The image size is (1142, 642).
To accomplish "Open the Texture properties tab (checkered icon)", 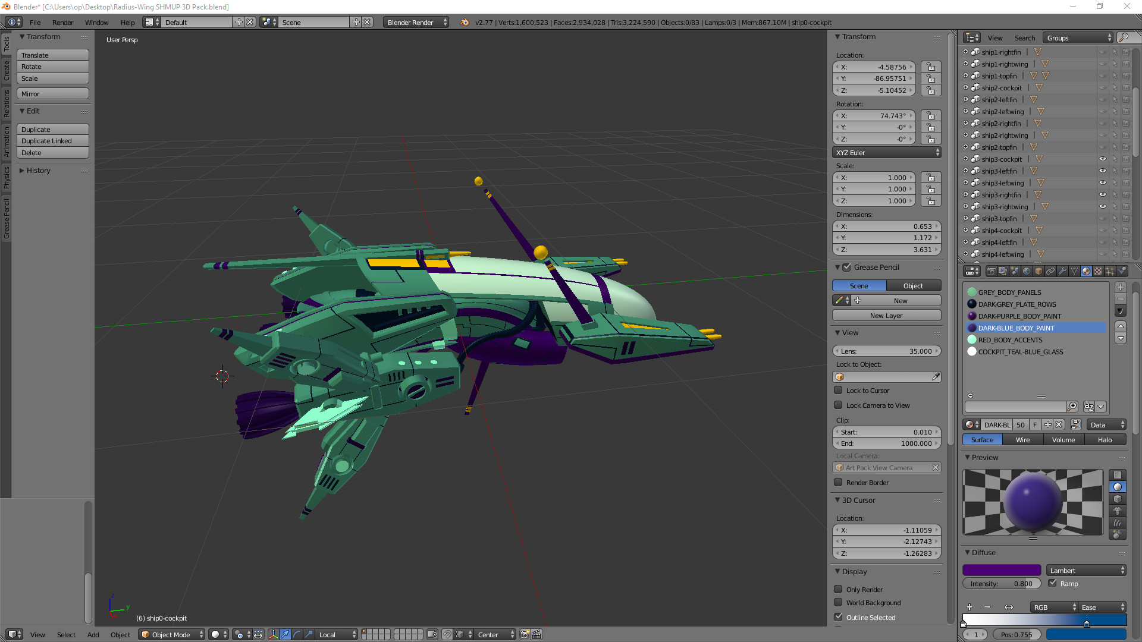I will coord(1097,272).
